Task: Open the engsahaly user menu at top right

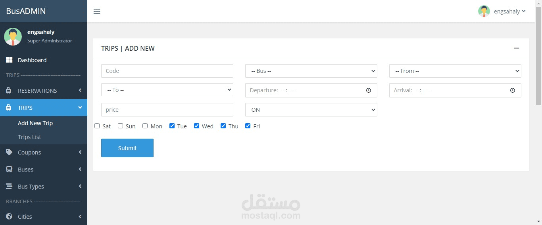Action: coord(502,11)
